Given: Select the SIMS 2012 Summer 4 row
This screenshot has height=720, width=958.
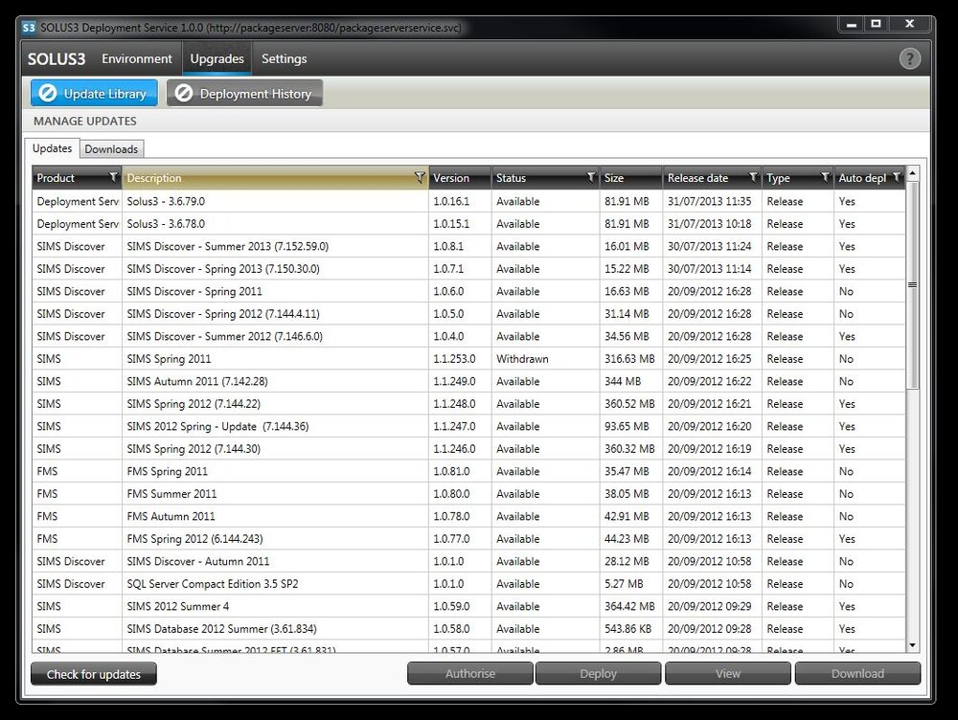Looking at the screenshot, I should click(468, 606).
